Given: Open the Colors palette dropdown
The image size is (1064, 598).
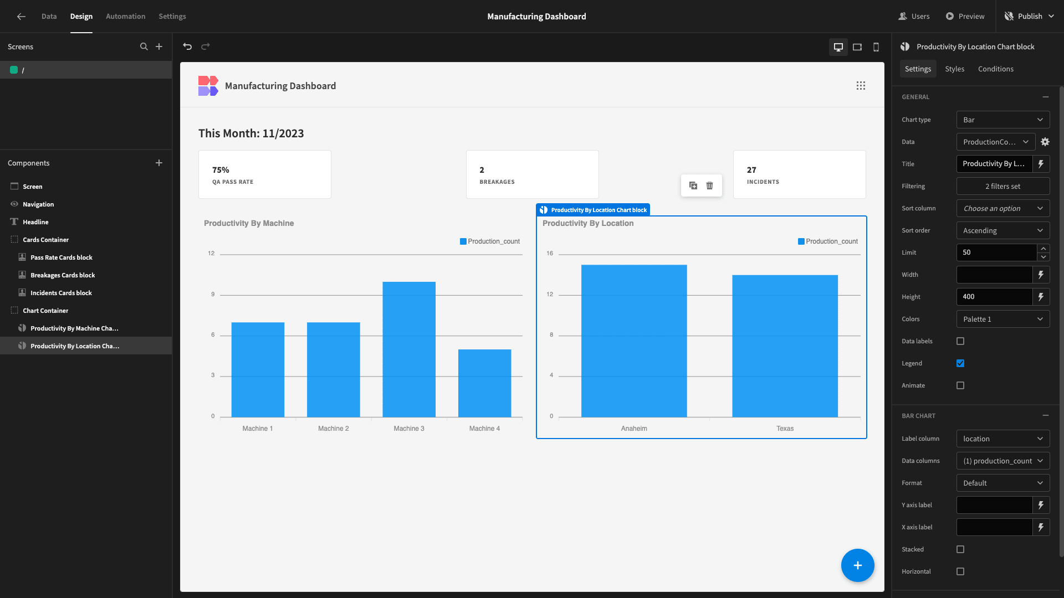Looking at the screenshot, I should click(x=1003, y=319).
